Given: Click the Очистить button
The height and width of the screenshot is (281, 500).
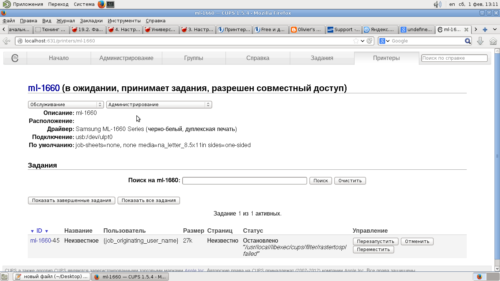Looking at the screenshot, I should 350,181.
